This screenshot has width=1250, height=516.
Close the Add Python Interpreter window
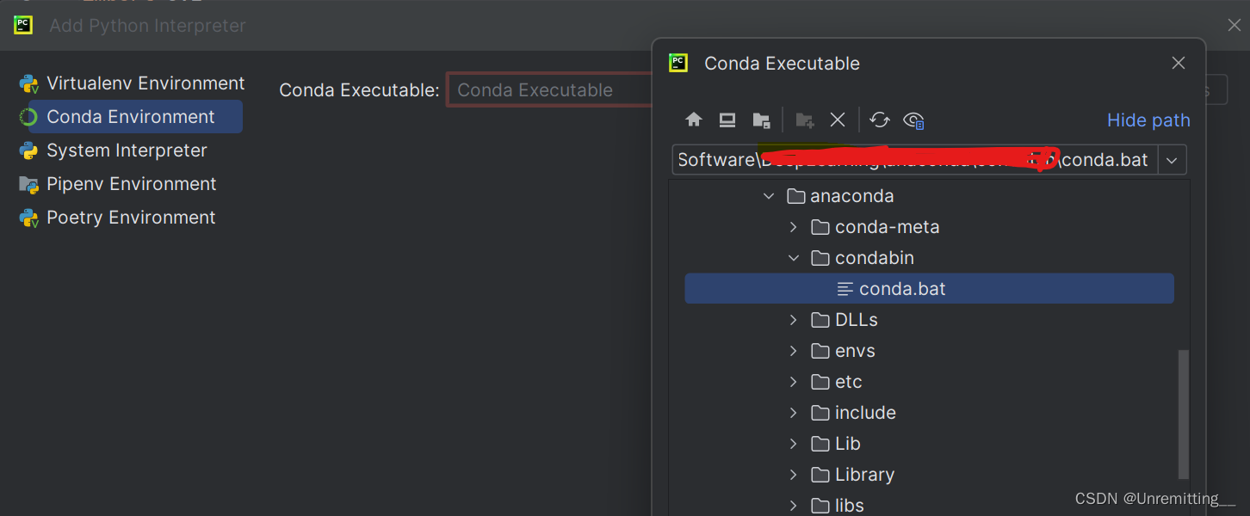pyautogui.click(x=1234, y=26)
